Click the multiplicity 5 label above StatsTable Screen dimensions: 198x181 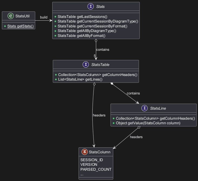tap(95, 56)
